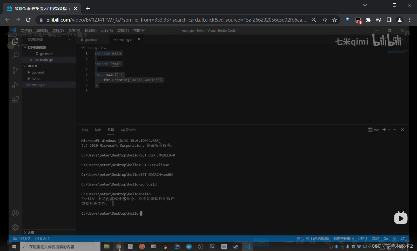Open the terminal launch profile dropdown arrow
Screen dimensions: 417x251
[389, 130]
